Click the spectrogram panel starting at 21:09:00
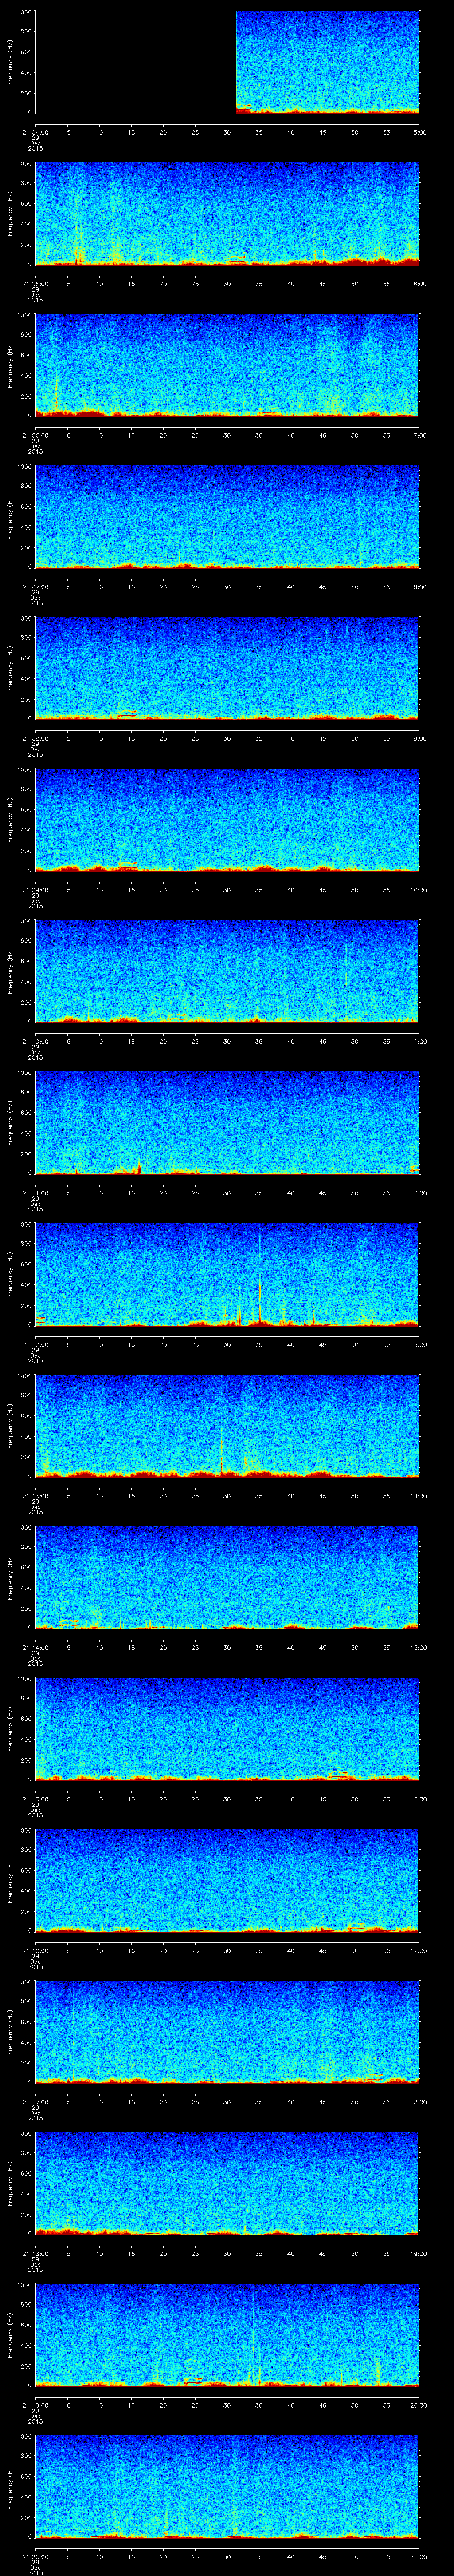 pyautogui.click(x=227, y=819)
